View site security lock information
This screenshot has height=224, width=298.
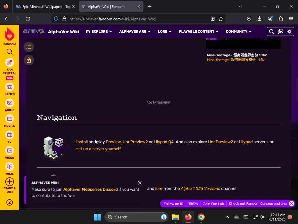[64, 19]
